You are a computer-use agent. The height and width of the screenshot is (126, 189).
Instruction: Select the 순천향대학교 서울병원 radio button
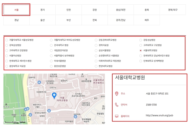96,56
